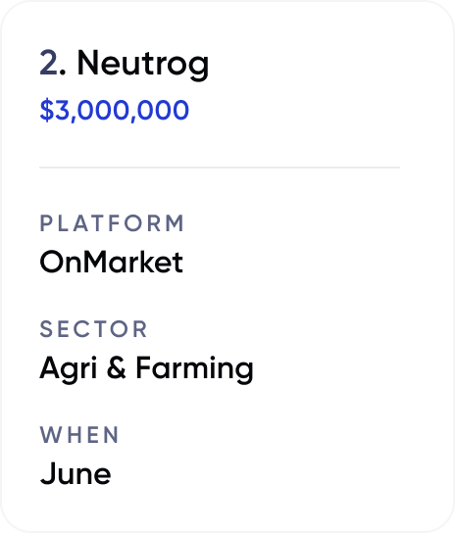
Task: Click the letter g ending Neutrog
Action: (x=199, y=69)
